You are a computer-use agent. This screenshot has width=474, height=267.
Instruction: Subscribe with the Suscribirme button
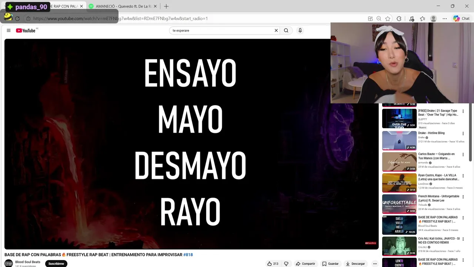tap(56, 264)
